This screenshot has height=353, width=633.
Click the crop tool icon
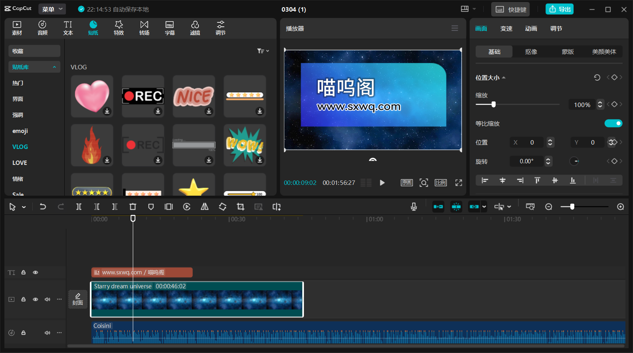pos(240,206)
